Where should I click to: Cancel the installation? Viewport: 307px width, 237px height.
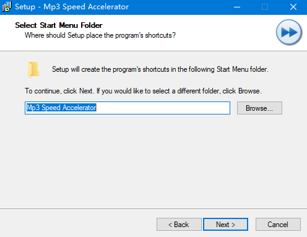[x=278, y=224]
